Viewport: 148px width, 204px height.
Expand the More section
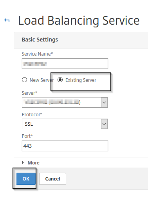[31, 163]
